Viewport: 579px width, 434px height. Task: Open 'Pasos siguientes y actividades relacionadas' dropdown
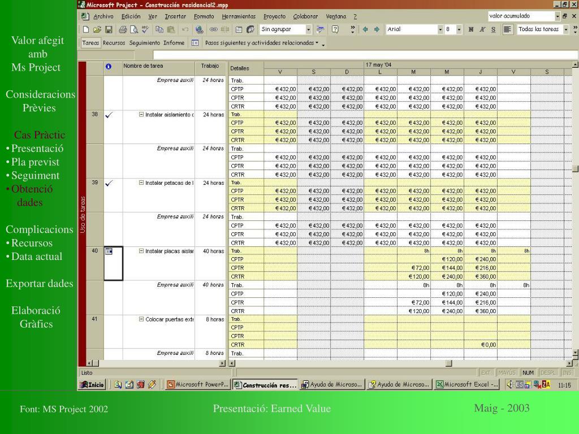(261, 43)
